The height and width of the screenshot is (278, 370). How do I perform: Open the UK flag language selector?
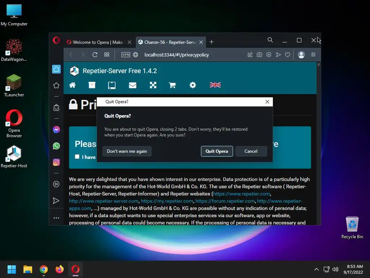(215, 85)
